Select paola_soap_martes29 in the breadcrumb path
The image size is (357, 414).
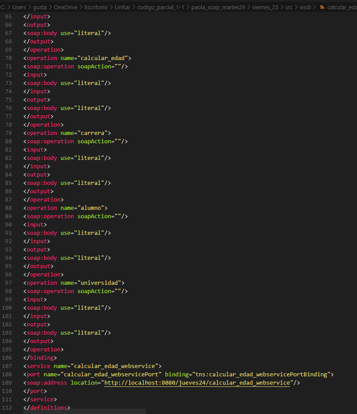tap(218, 7)
